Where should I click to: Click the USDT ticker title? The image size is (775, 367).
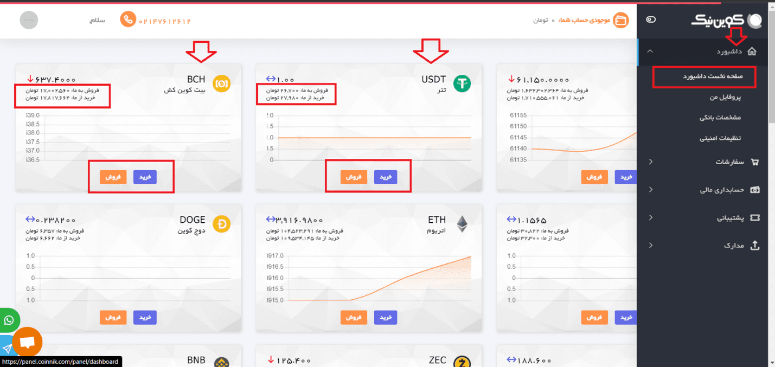pos(434,80)
